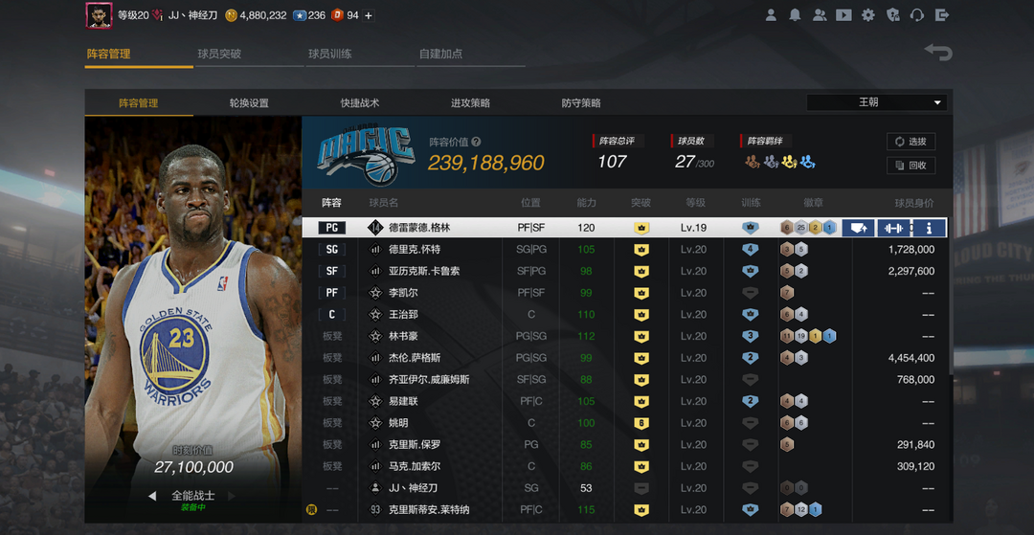Click the video playback icon in top bar

pos(843,15)
